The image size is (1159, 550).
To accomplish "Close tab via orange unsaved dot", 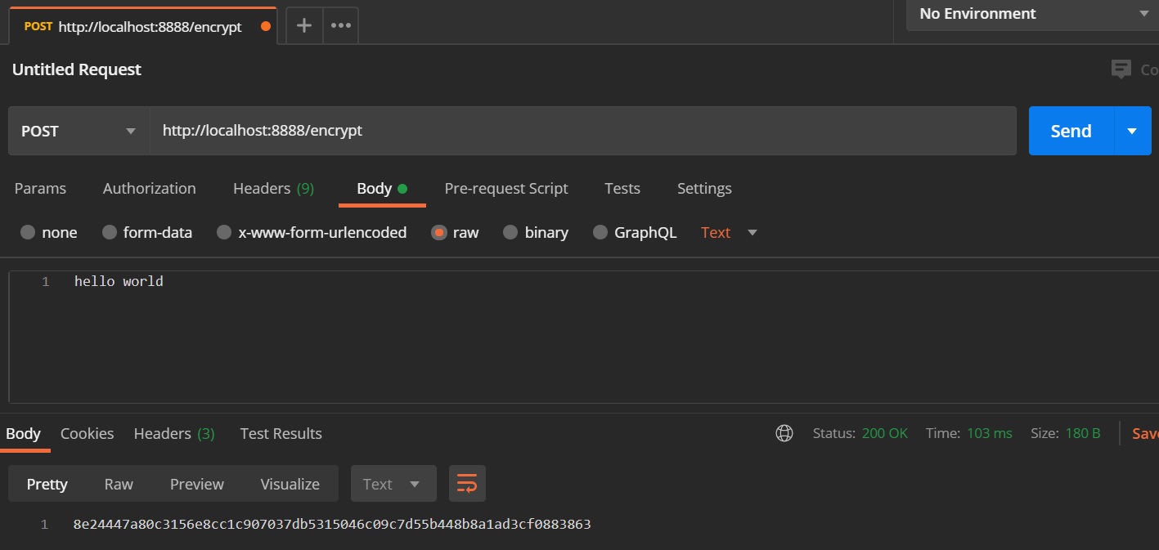I will pyautogui.click(x=265, y=26).
